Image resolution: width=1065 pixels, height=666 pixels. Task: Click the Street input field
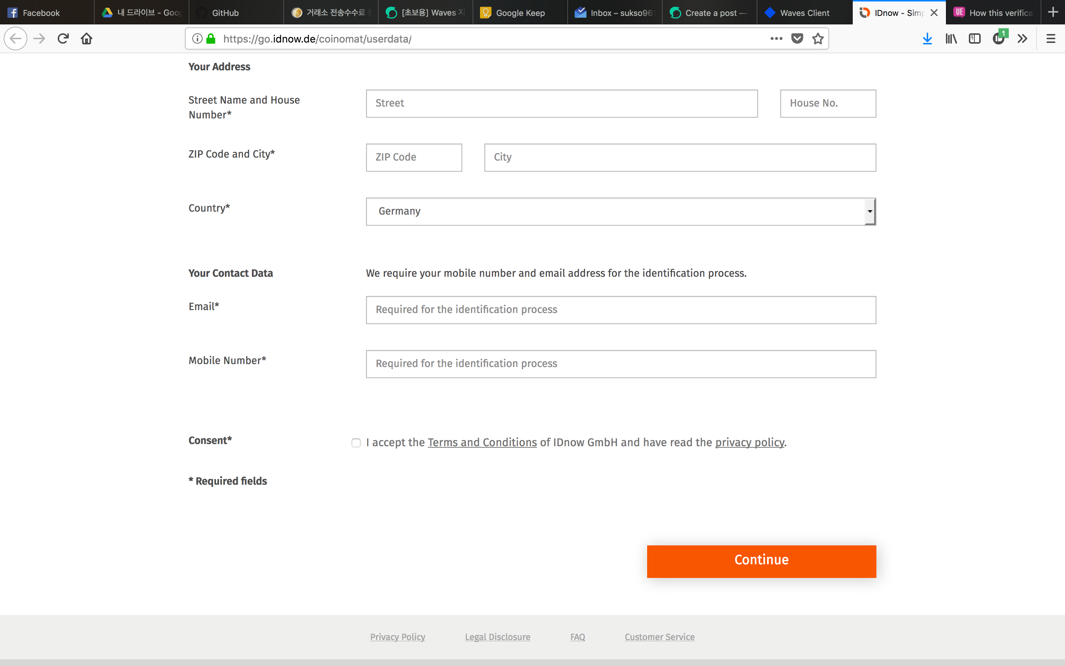[x=562, y=104]
